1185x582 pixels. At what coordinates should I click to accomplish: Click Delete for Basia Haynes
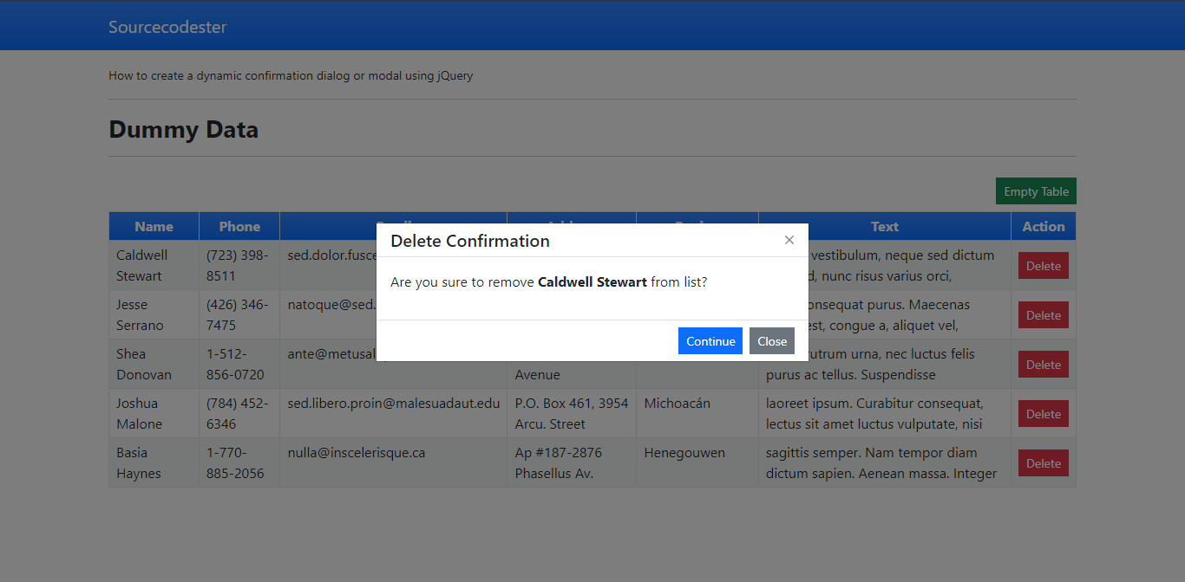[1043, 462]
